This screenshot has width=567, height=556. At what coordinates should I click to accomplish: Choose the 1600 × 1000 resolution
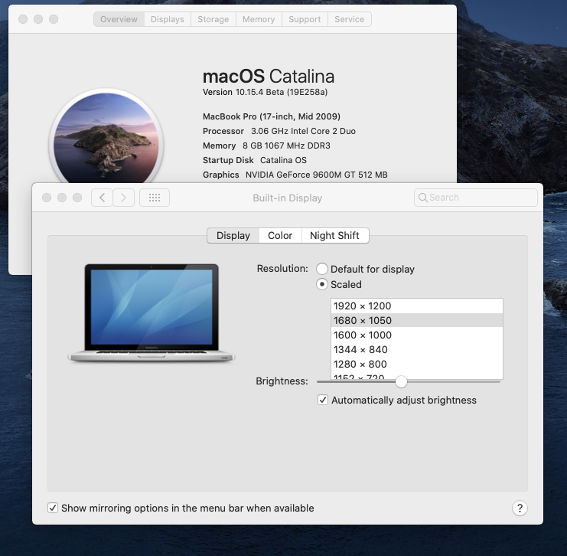(416, 335)
